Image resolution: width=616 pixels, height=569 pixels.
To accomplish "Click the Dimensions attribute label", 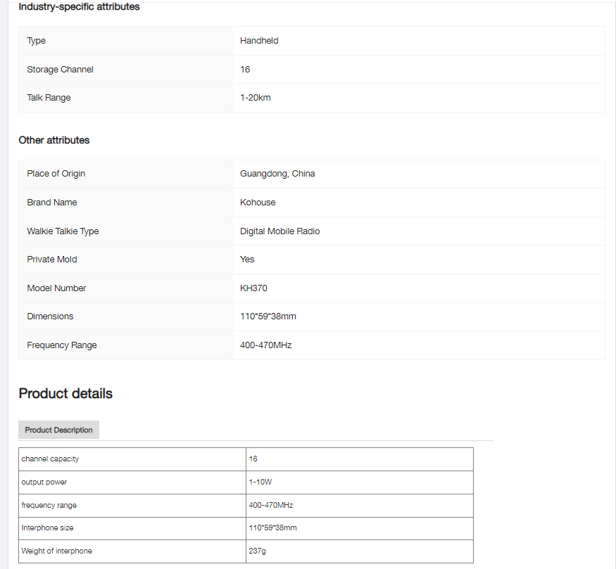I will coord(50,317).
